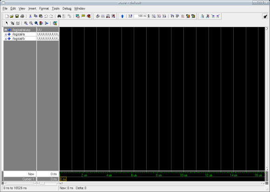Click the Zoom Out magnifier icon
The height and width of the screenshot is (192, 270).
pyautogui.click(x=31, y=23)
